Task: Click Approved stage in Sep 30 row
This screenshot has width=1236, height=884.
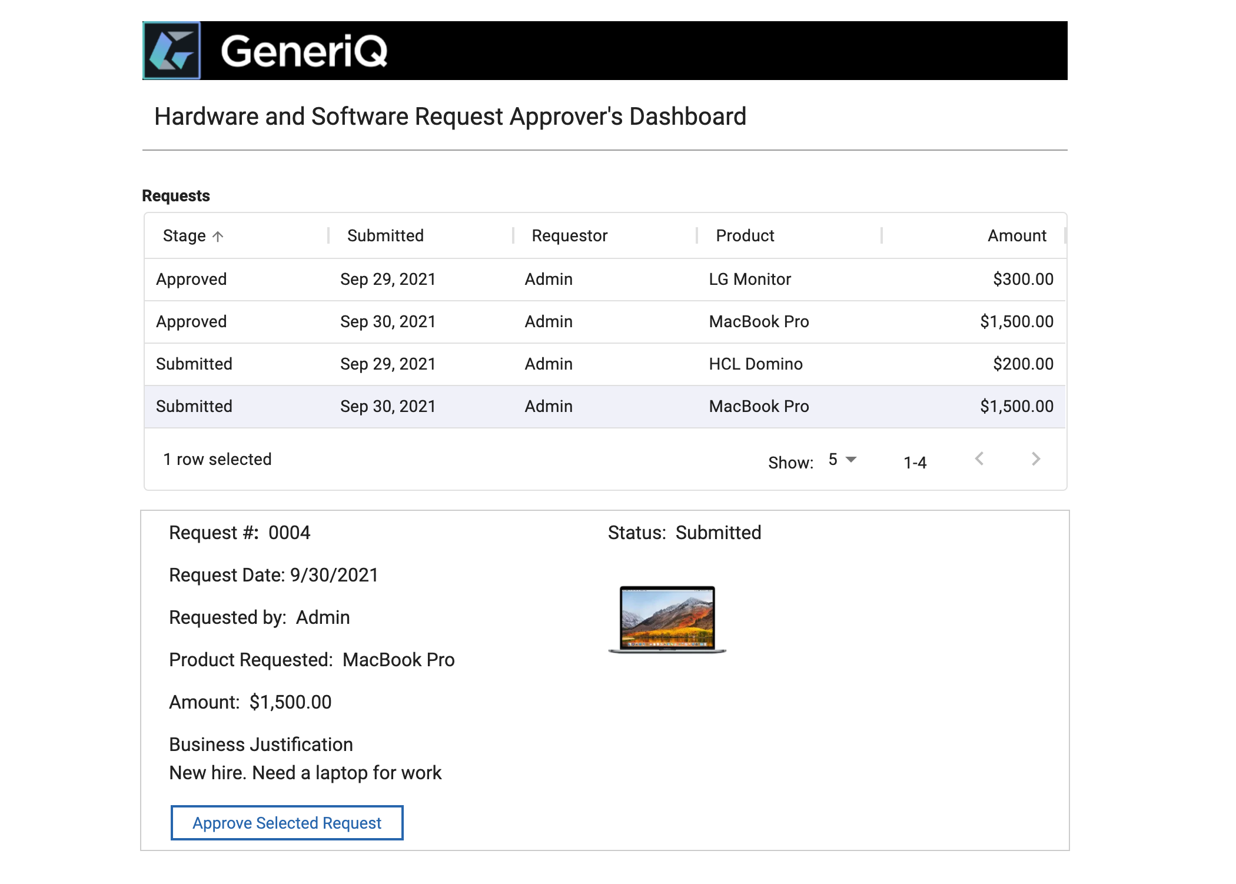Action: tap(191, 322)
